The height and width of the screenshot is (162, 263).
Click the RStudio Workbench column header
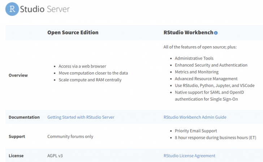tap(188, 32)
